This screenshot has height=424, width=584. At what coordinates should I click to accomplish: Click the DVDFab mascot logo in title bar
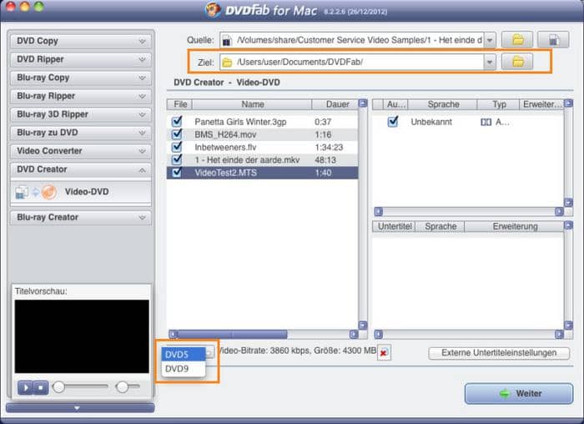click(213, 10)
